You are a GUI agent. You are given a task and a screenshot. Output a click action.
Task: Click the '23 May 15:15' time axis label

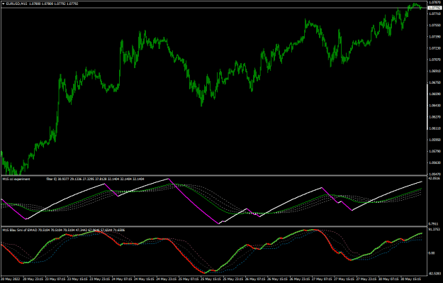pyautogui.click(x=78, y=279)
